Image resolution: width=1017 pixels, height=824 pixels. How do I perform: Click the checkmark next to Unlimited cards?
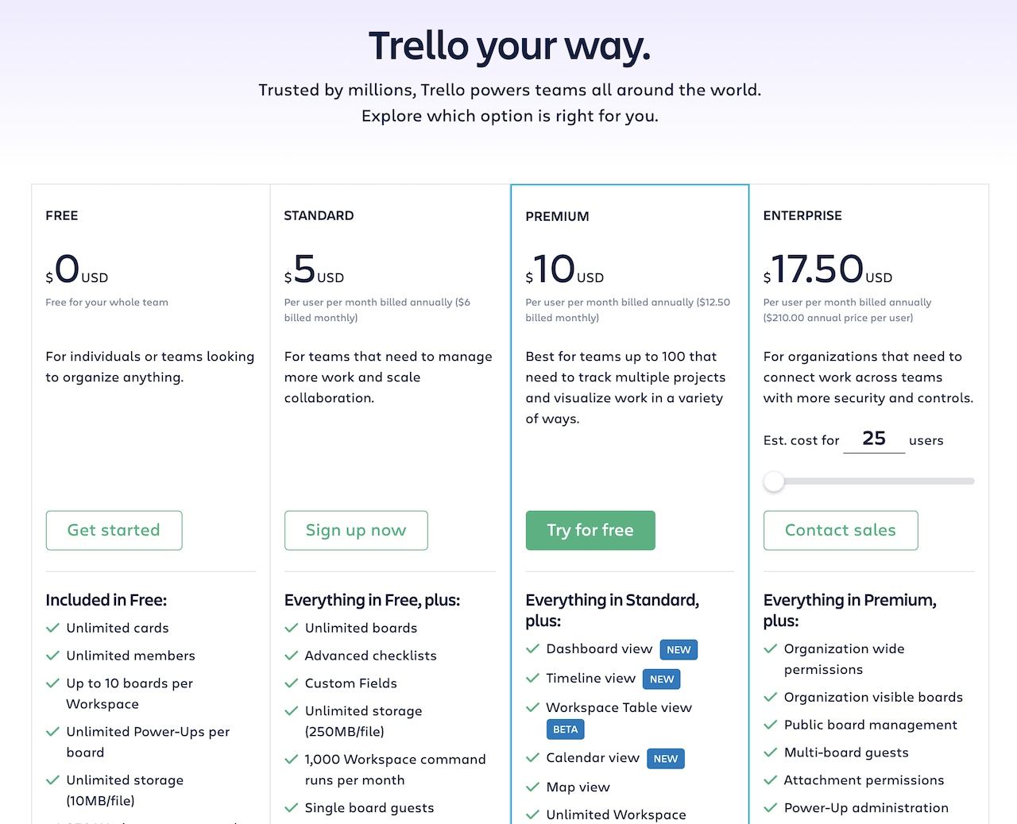coord(53,628)
